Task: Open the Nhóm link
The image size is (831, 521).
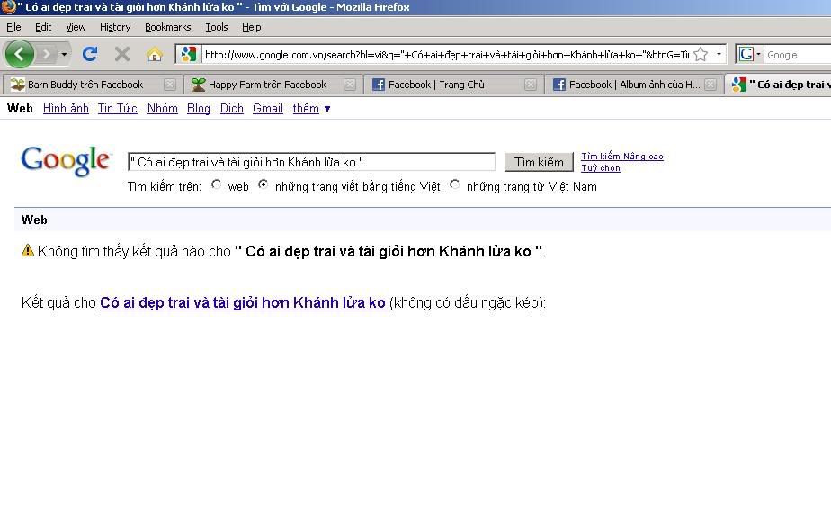Action: [163, 109]
